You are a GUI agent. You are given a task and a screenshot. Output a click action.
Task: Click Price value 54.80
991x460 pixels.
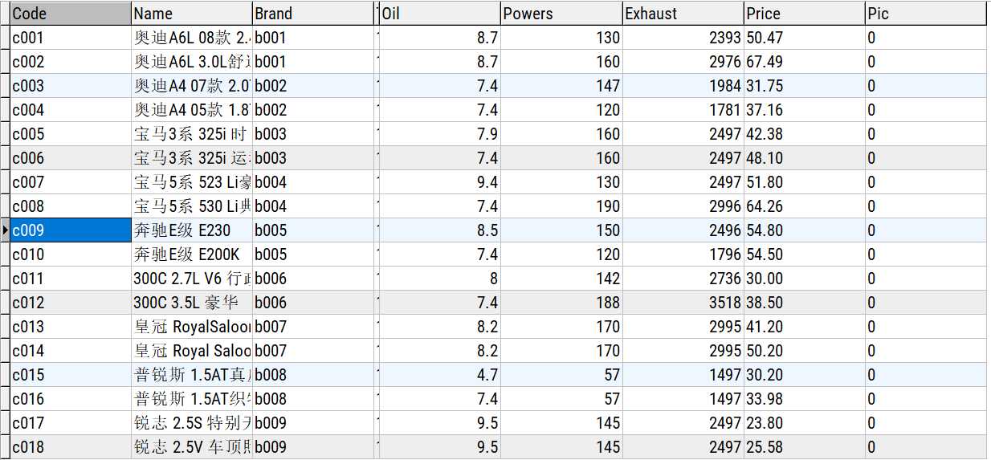click(x=805, y=230)
